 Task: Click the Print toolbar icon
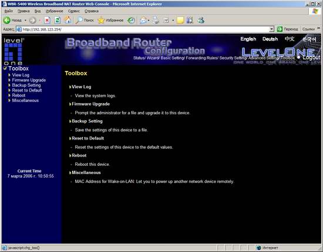[x=156, y=20]
